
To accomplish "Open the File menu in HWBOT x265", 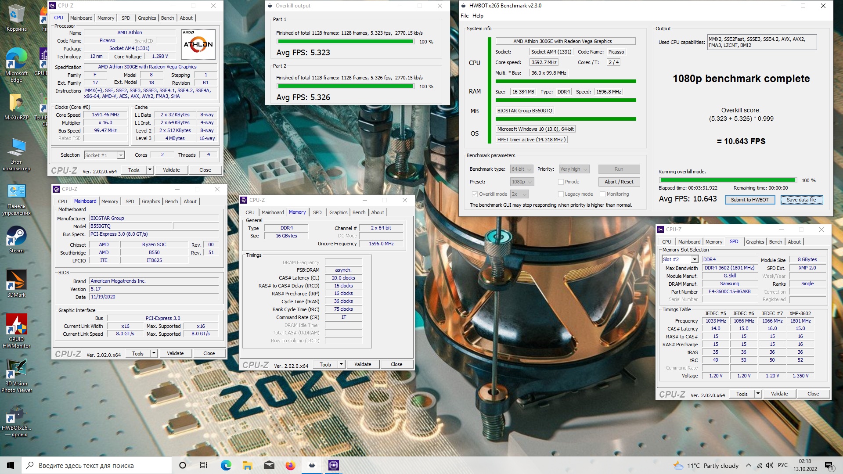I will click(464, 16).
